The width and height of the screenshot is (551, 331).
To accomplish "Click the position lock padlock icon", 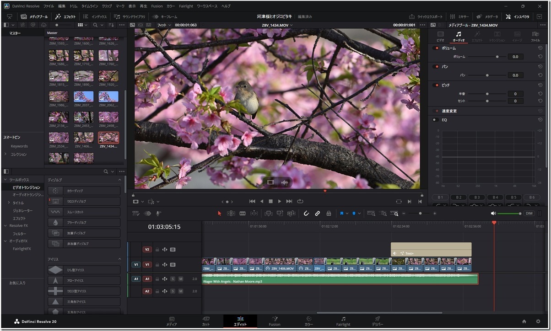I will [329, 214].
